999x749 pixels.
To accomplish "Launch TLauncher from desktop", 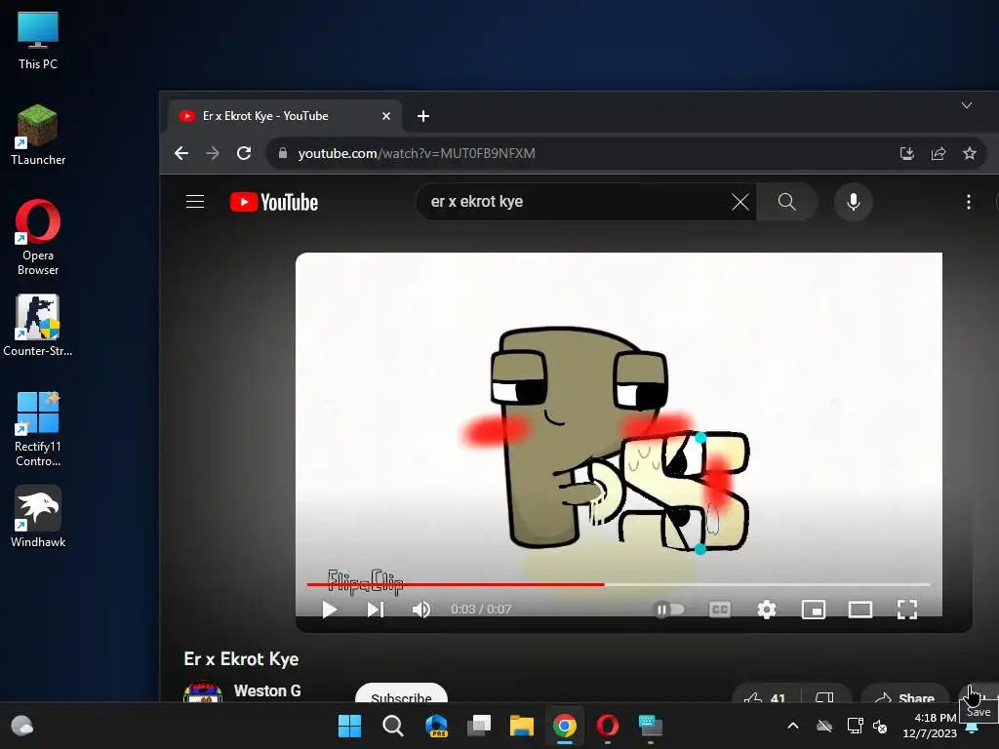I will click(38, 135).
